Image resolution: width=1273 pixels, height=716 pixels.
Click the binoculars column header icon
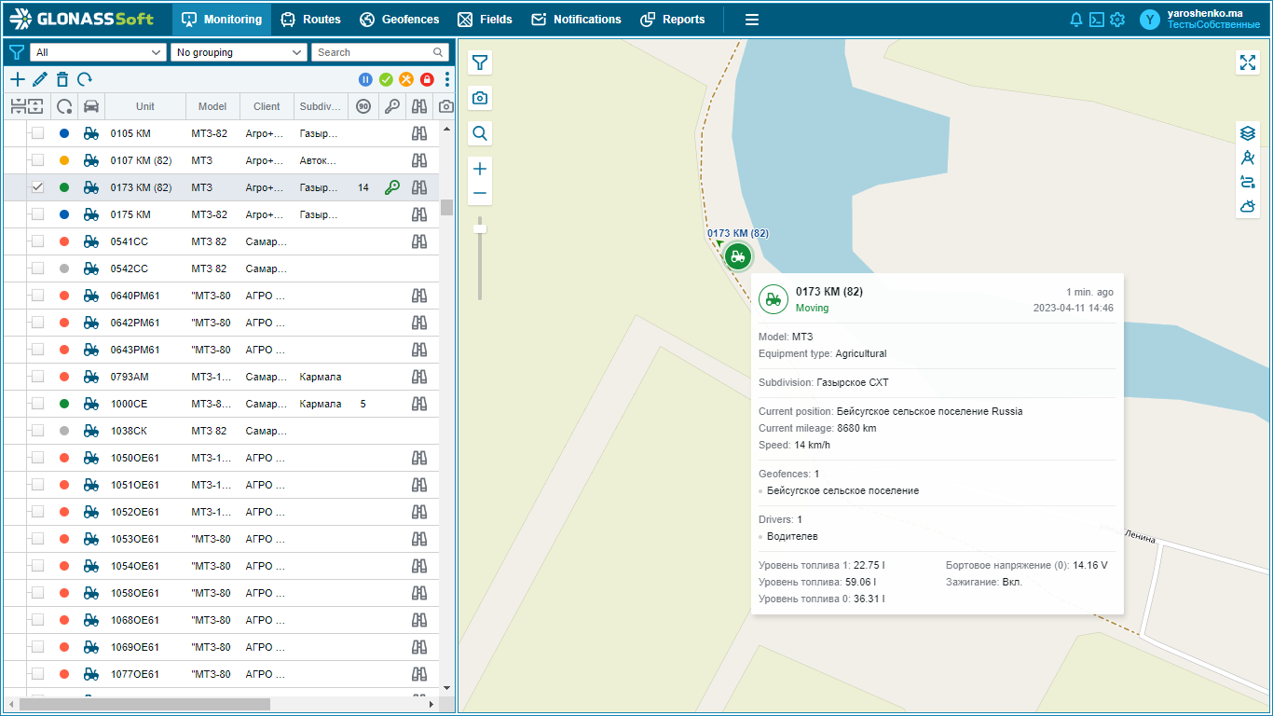(419, 106)
